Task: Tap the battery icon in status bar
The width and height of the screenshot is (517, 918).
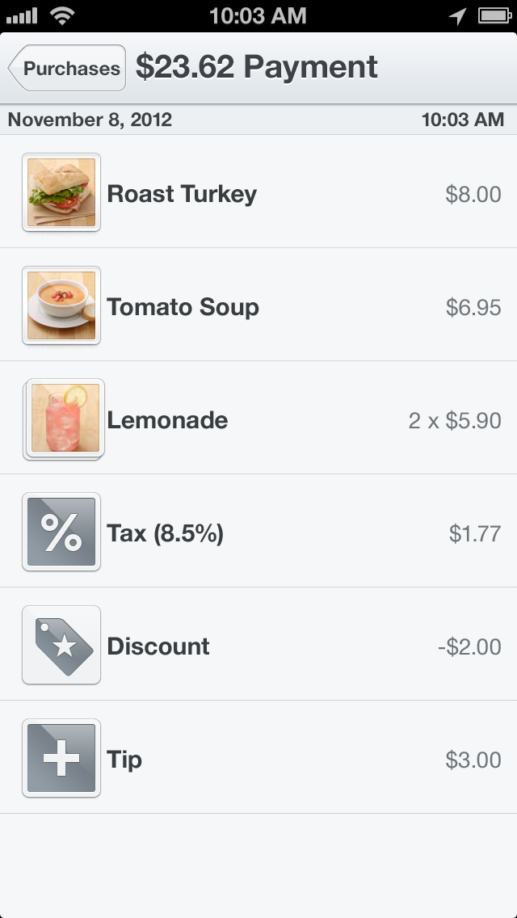Action: point(493,15)
